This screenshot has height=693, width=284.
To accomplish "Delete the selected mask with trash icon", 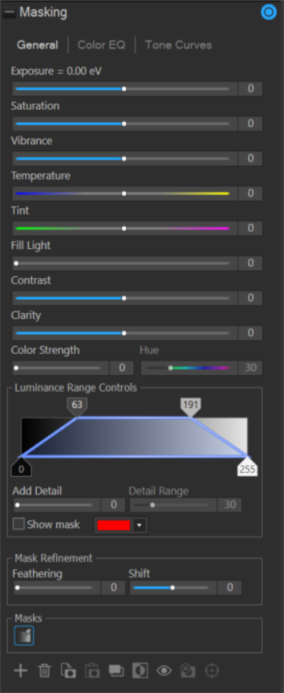I will pos(44,670).
